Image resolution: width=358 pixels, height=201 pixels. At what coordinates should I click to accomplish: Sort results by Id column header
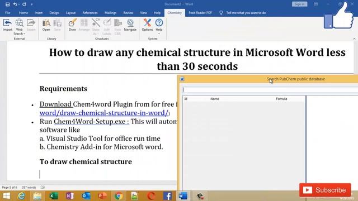[186, 99]
